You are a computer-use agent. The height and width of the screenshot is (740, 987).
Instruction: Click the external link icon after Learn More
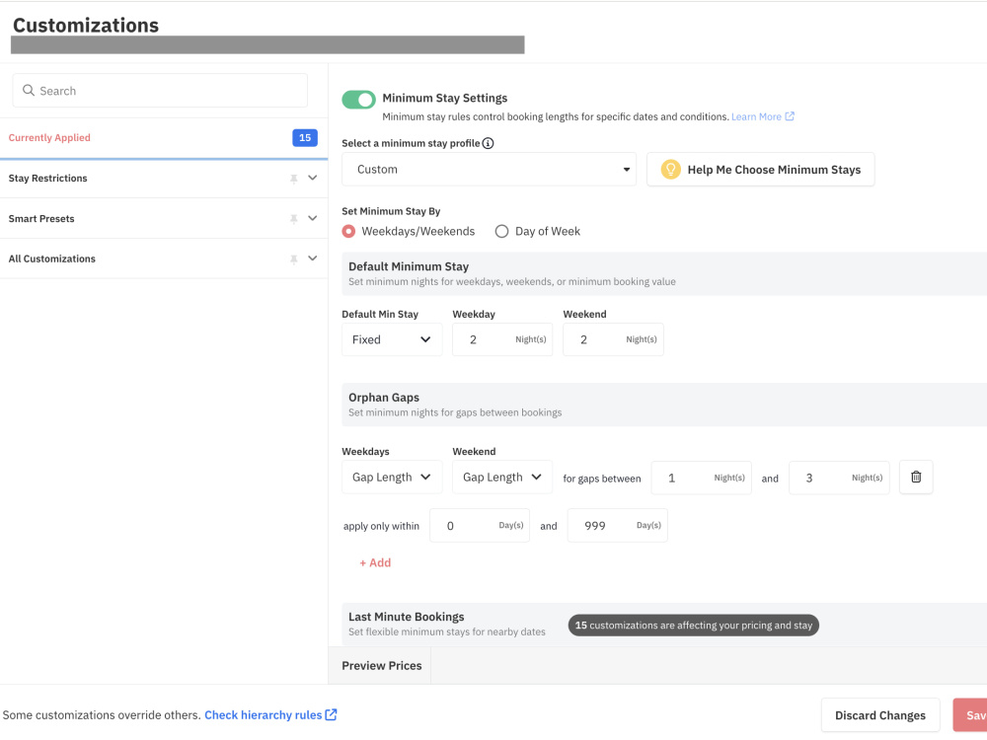[790, 116]
